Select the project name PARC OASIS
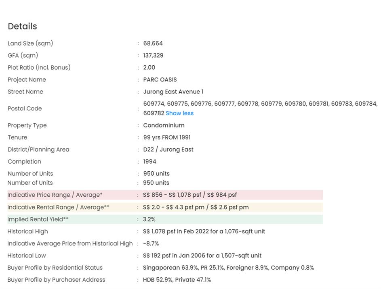Viewport: 381px width, 289px height. point(160,80)
